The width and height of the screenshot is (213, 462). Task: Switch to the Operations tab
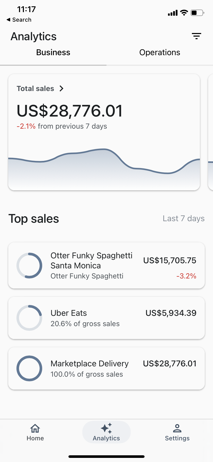(x=159, y=52)
